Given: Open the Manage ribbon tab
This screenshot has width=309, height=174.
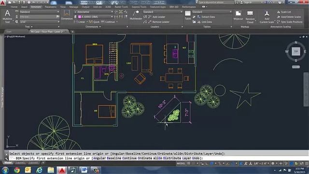Looking at the screenshot, I should pyautogui.click(x=74, y=7).
